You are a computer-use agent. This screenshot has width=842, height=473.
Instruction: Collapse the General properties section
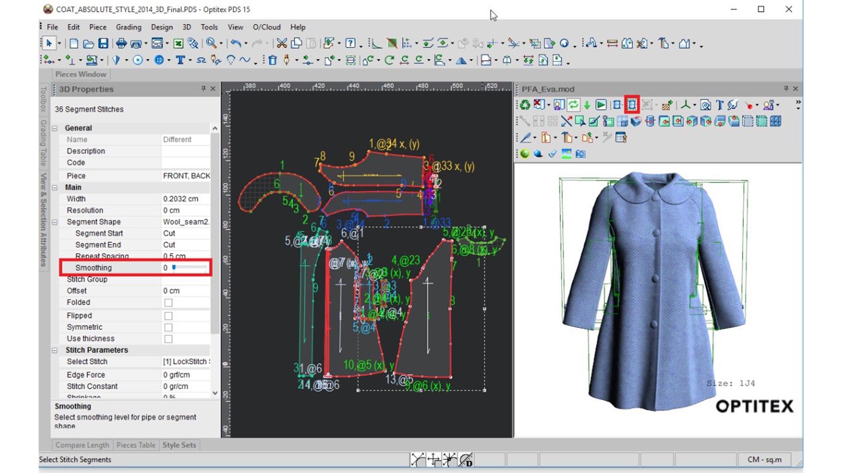[55, 128]
